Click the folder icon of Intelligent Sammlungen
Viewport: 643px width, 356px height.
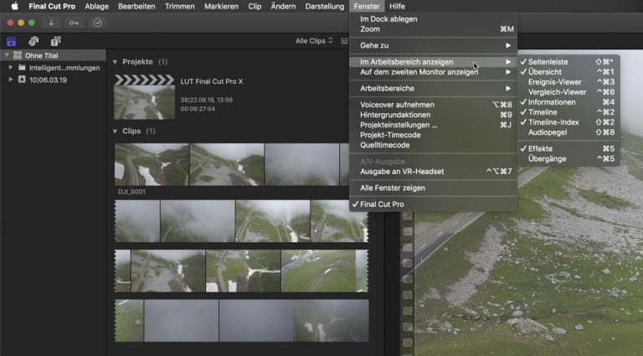tap(22, 68)
